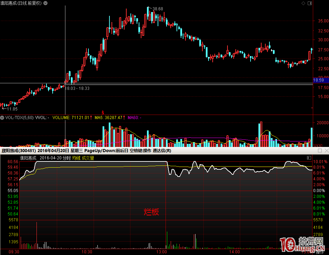Click the 操作 button at bottom right
This screenshot has height=255, width=329.
click(320, 252)
